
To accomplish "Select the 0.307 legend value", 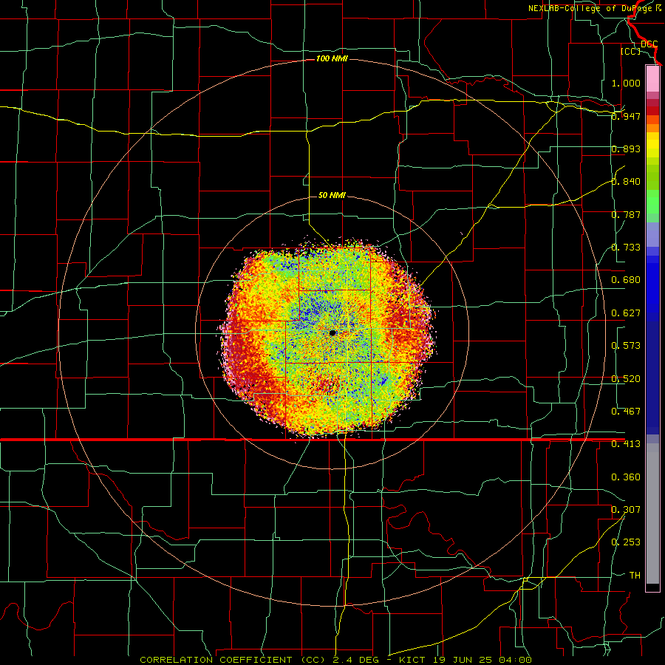I will 626,510.
